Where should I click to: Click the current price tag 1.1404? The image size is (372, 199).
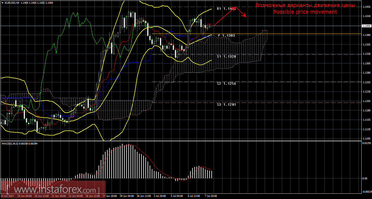367,26
